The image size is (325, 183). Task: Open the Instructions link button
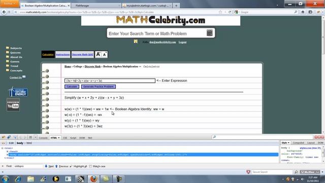(x=63, y=54)
